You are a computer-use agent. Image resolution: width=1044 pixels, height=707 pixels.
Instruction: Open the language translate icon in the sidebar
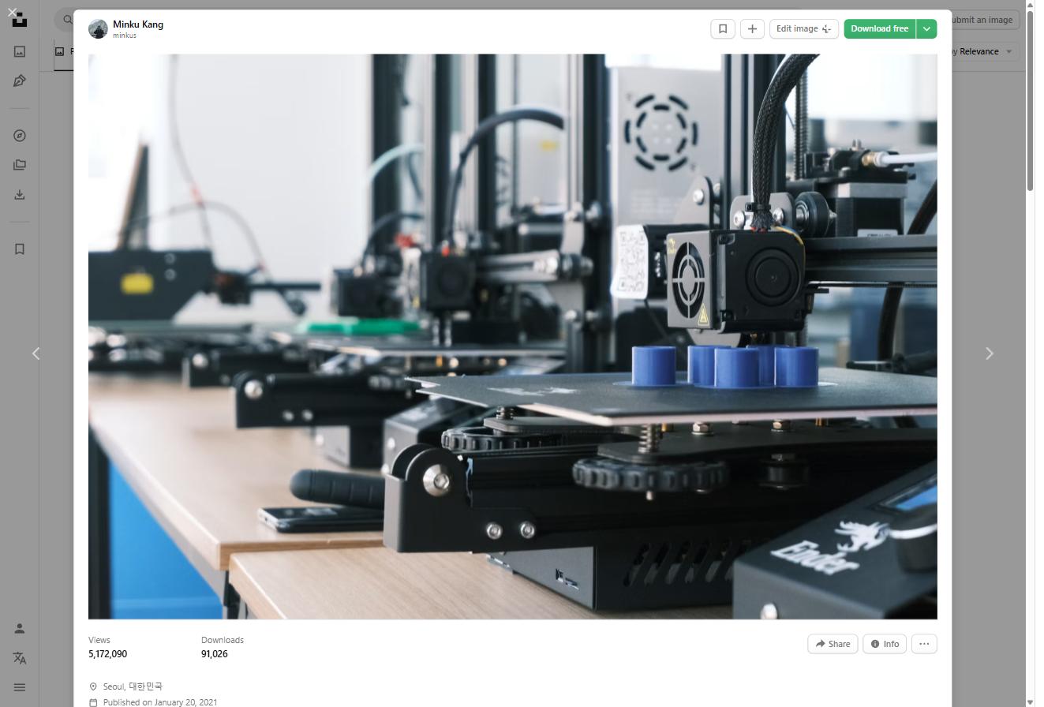pyautogui.click(x=20, y=658)
